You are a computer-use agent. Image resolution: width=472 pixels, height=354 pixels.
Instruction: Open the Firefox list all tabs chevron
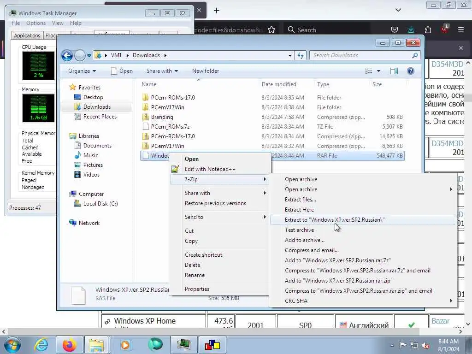click(x=398, y=10)
